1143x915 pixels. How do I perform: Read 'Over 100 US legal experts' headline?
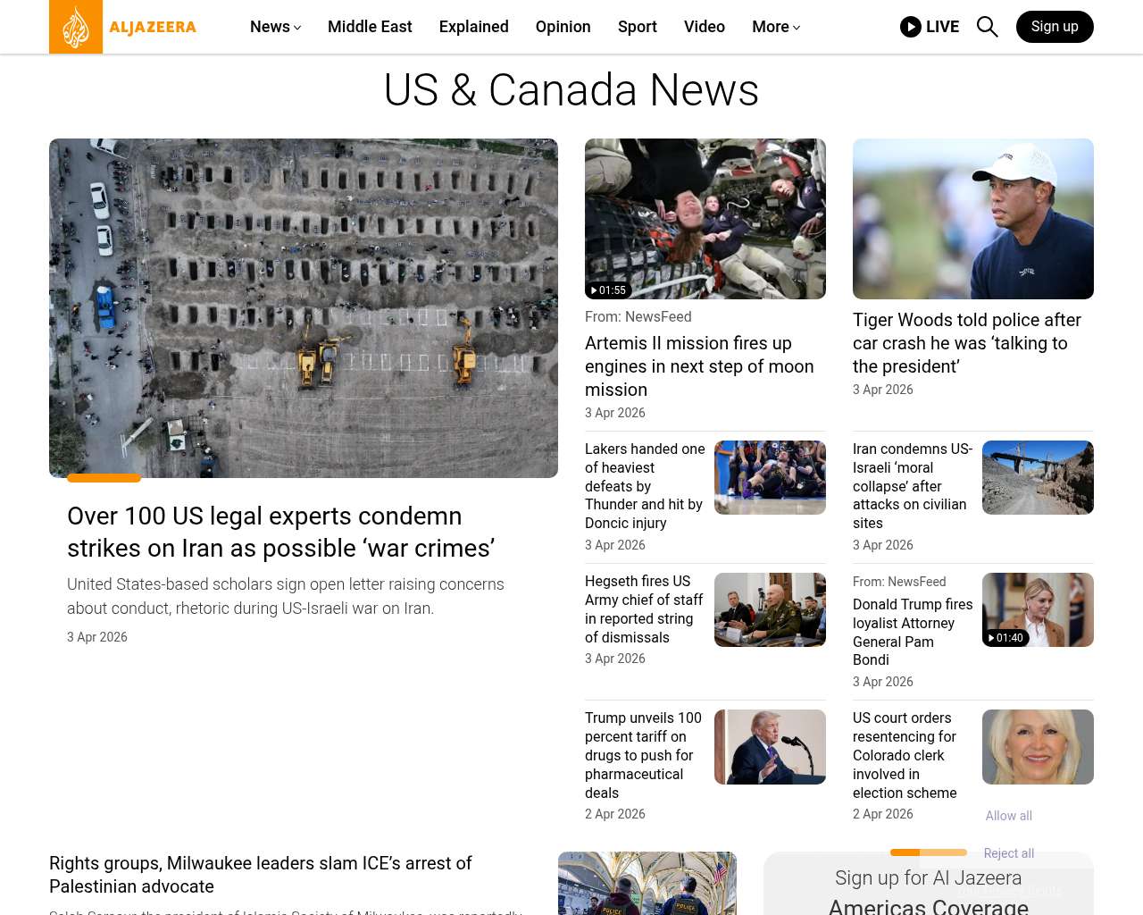click(x=281, y=532)
